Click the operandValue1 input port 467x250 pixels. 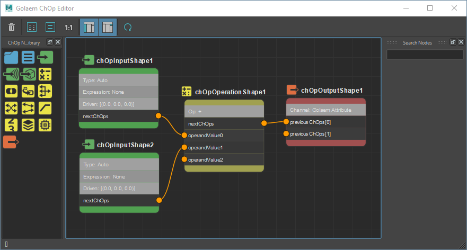184,147
